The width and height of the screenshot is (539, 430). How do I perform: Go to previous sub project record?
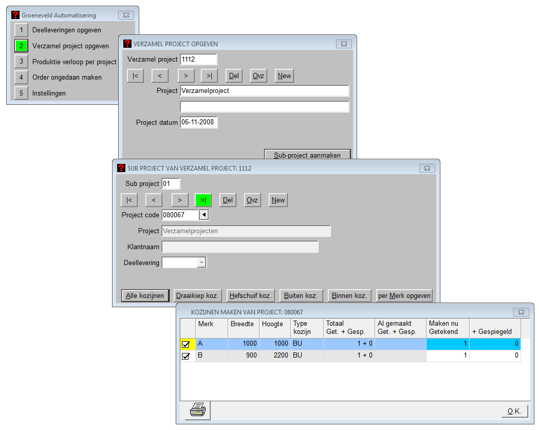154,200
